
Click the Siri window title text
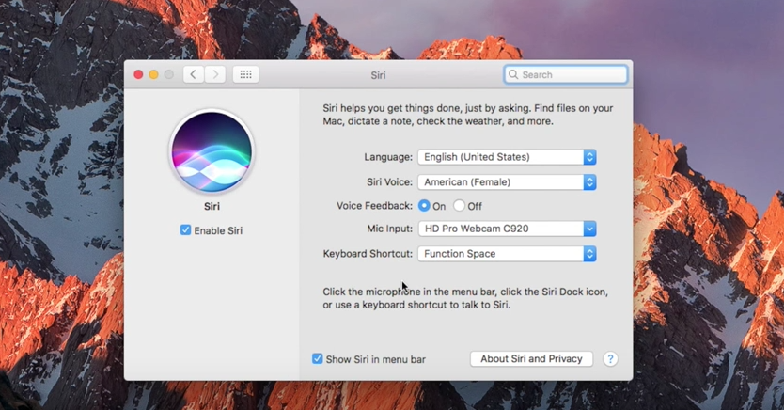coord(378,75)
